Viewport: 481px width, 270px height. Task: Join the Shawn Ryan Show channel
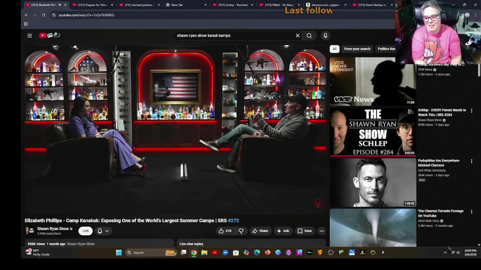pyautogui.click(x=85, y=231)
